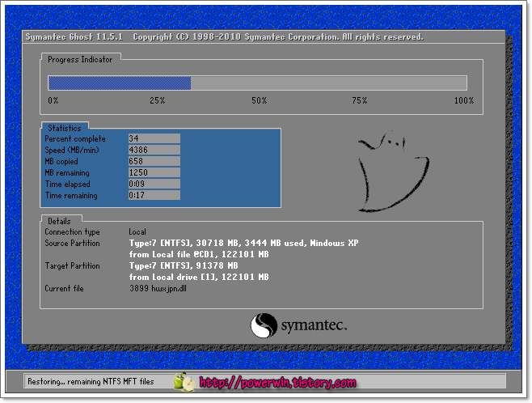Click the MB remaining label
This screenshot has width=532, height=403.
67,173
